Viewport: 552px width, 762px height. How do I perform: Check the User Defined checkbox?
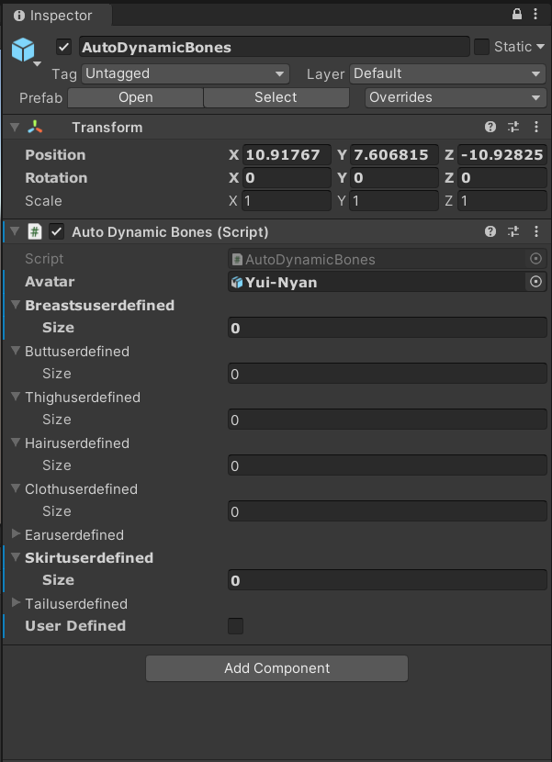pyautogui.click(x=236, y=626)
